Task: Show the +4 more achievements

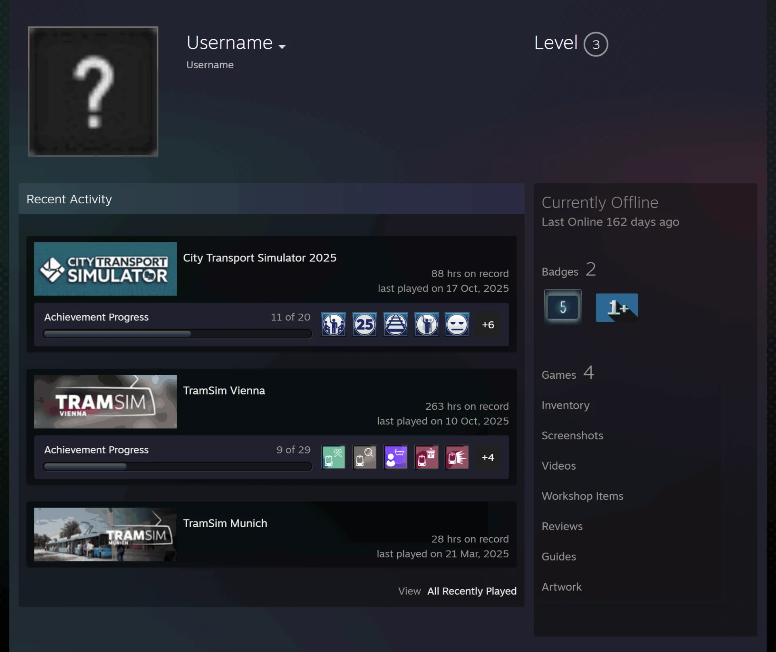Action: tap(488, 457)
